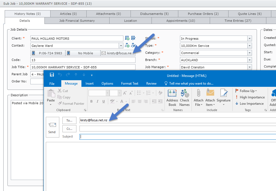
Task: Switch to the Job Financial Summary tab
Action: [x=77, y=21]
